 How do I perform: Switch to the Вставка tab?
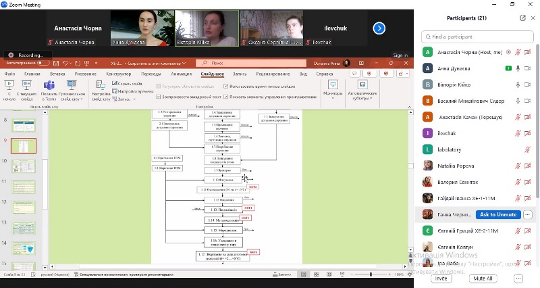(57, 74)
